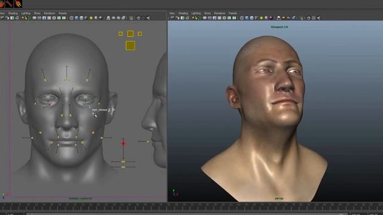Click the third orange shelf icon at top-left

tap(19, 4)
